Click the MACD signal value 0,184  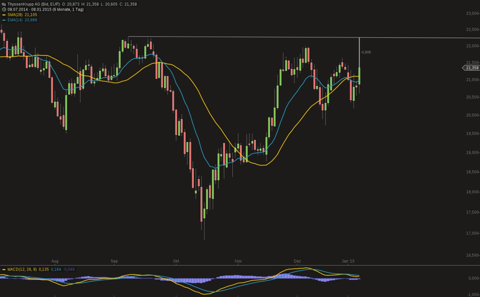56,270
